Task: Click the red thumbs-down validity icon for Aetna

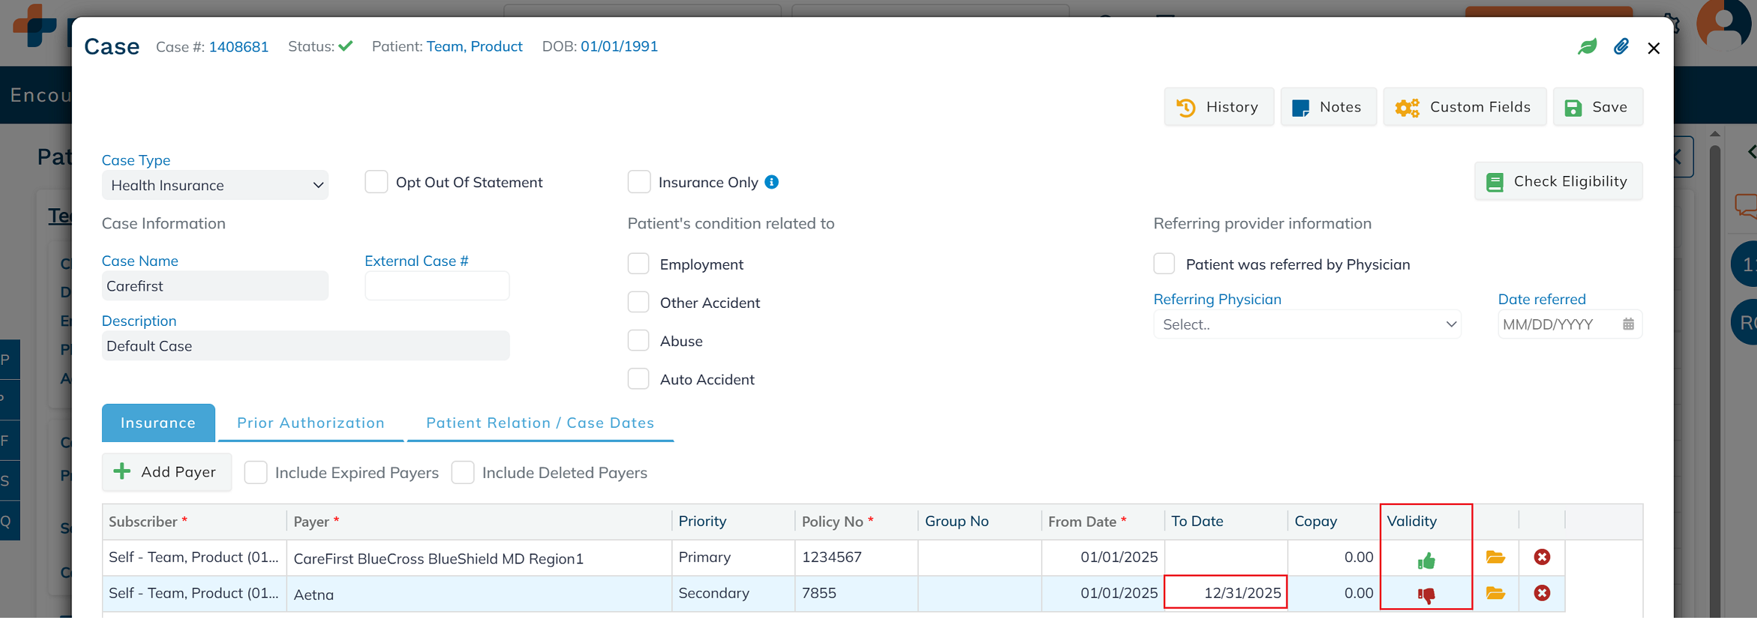Action: pyautogui.click(x=1426, y=595)
